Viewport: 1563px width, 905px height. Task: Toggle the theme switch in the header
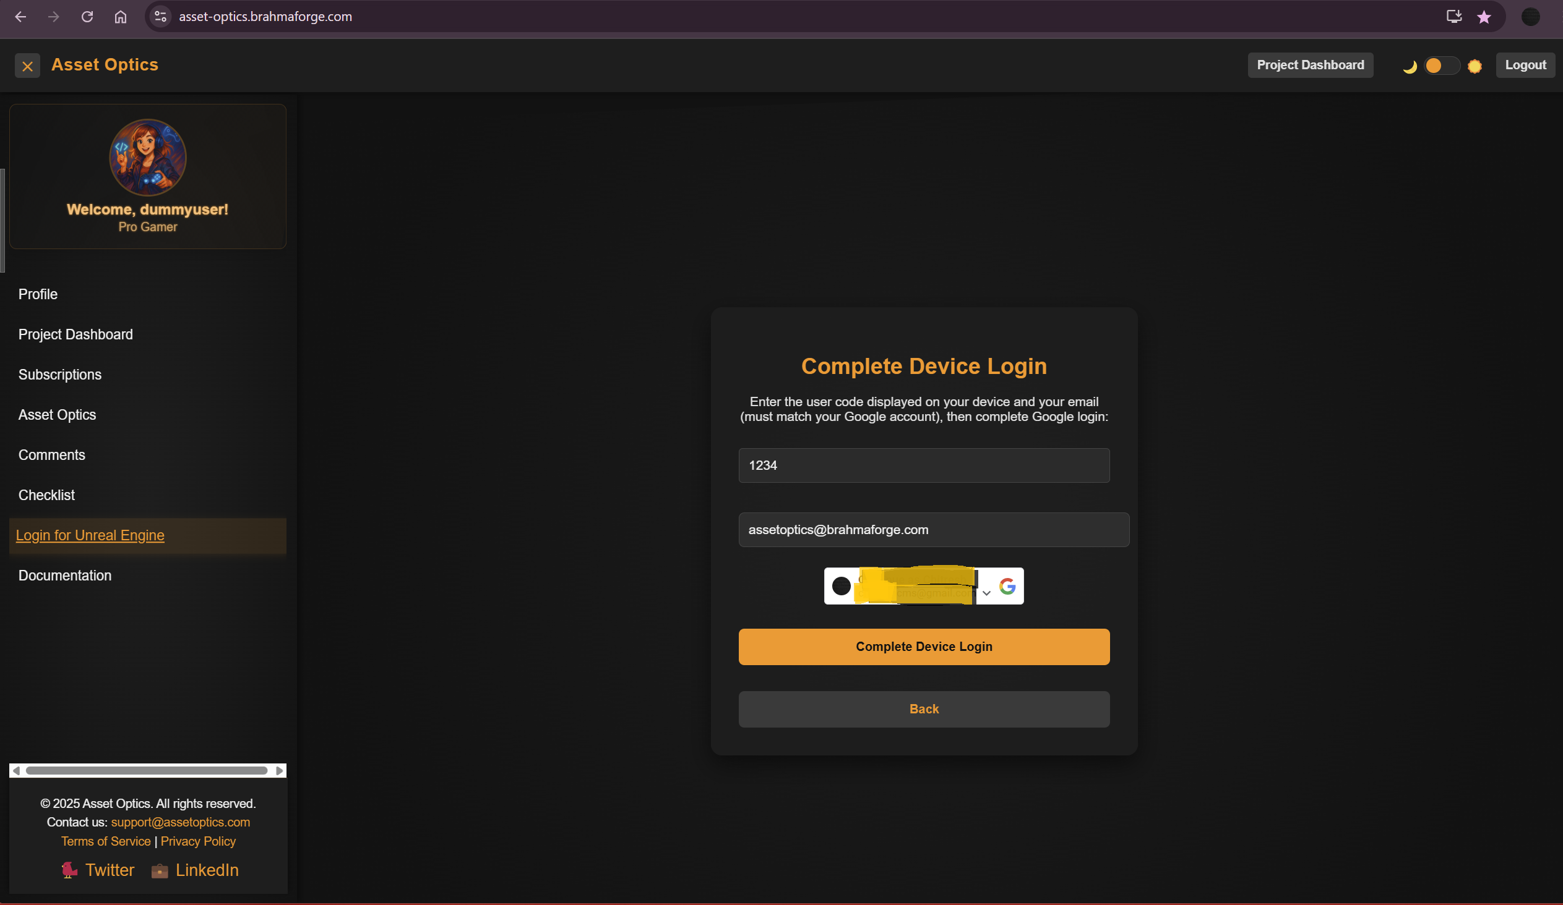(x=1442, y=66)
